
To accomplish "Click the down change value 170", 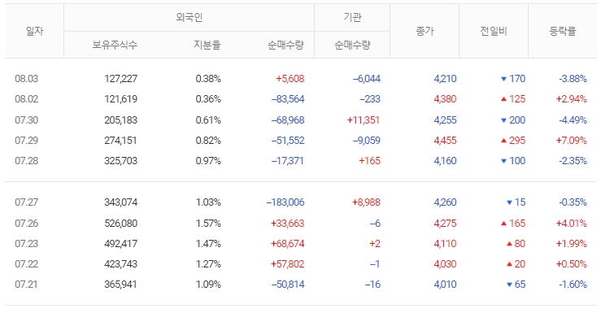I will tap(517, 79).
